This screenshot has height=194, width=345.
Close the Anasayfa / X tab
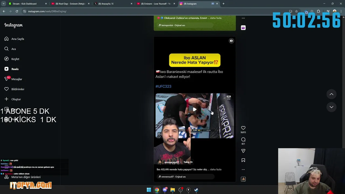(x=132, y=4)
